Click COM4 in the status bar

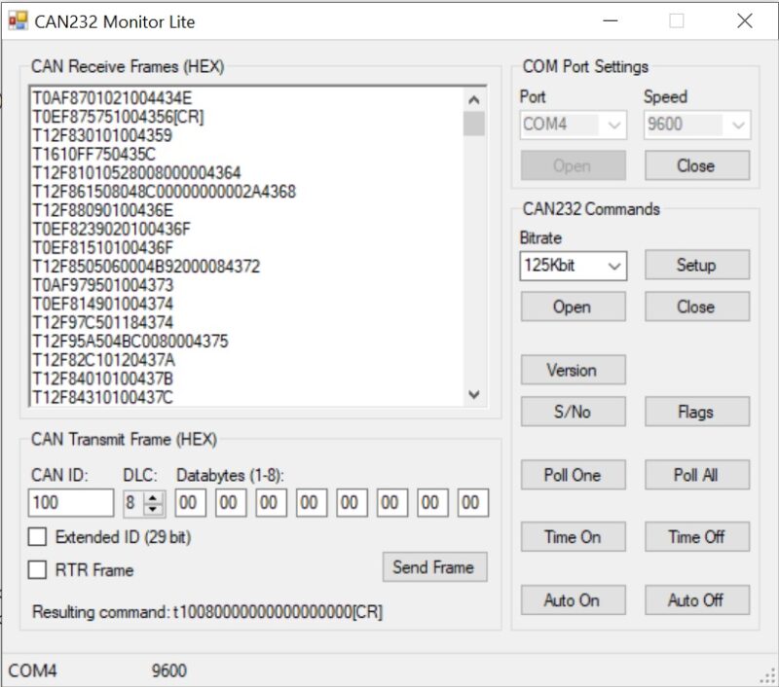[32, 670]
